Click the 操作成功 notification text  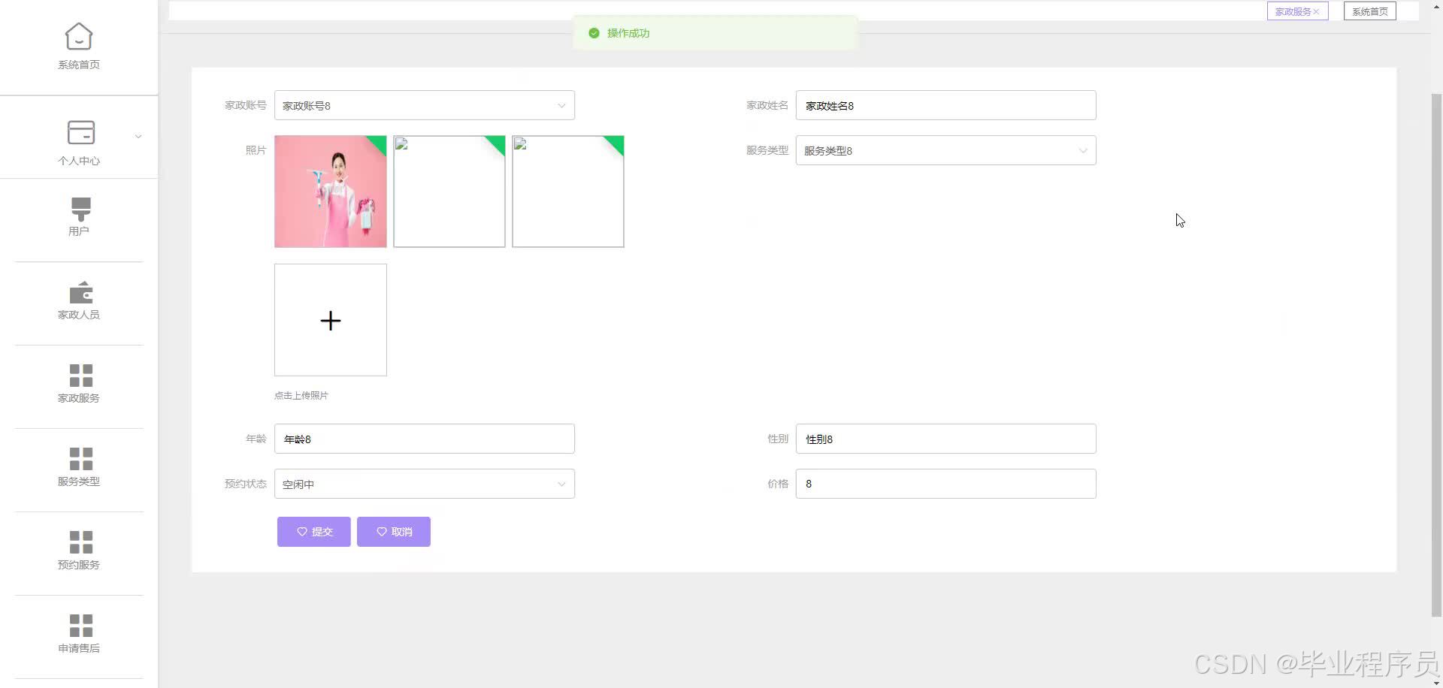click(628, 33)
